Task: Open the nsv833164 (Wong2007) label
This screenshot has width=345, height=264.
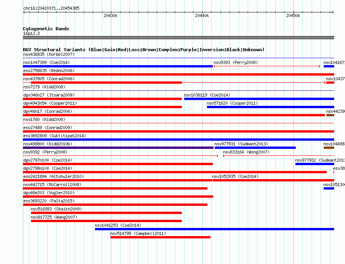Action: pos(246,152)
